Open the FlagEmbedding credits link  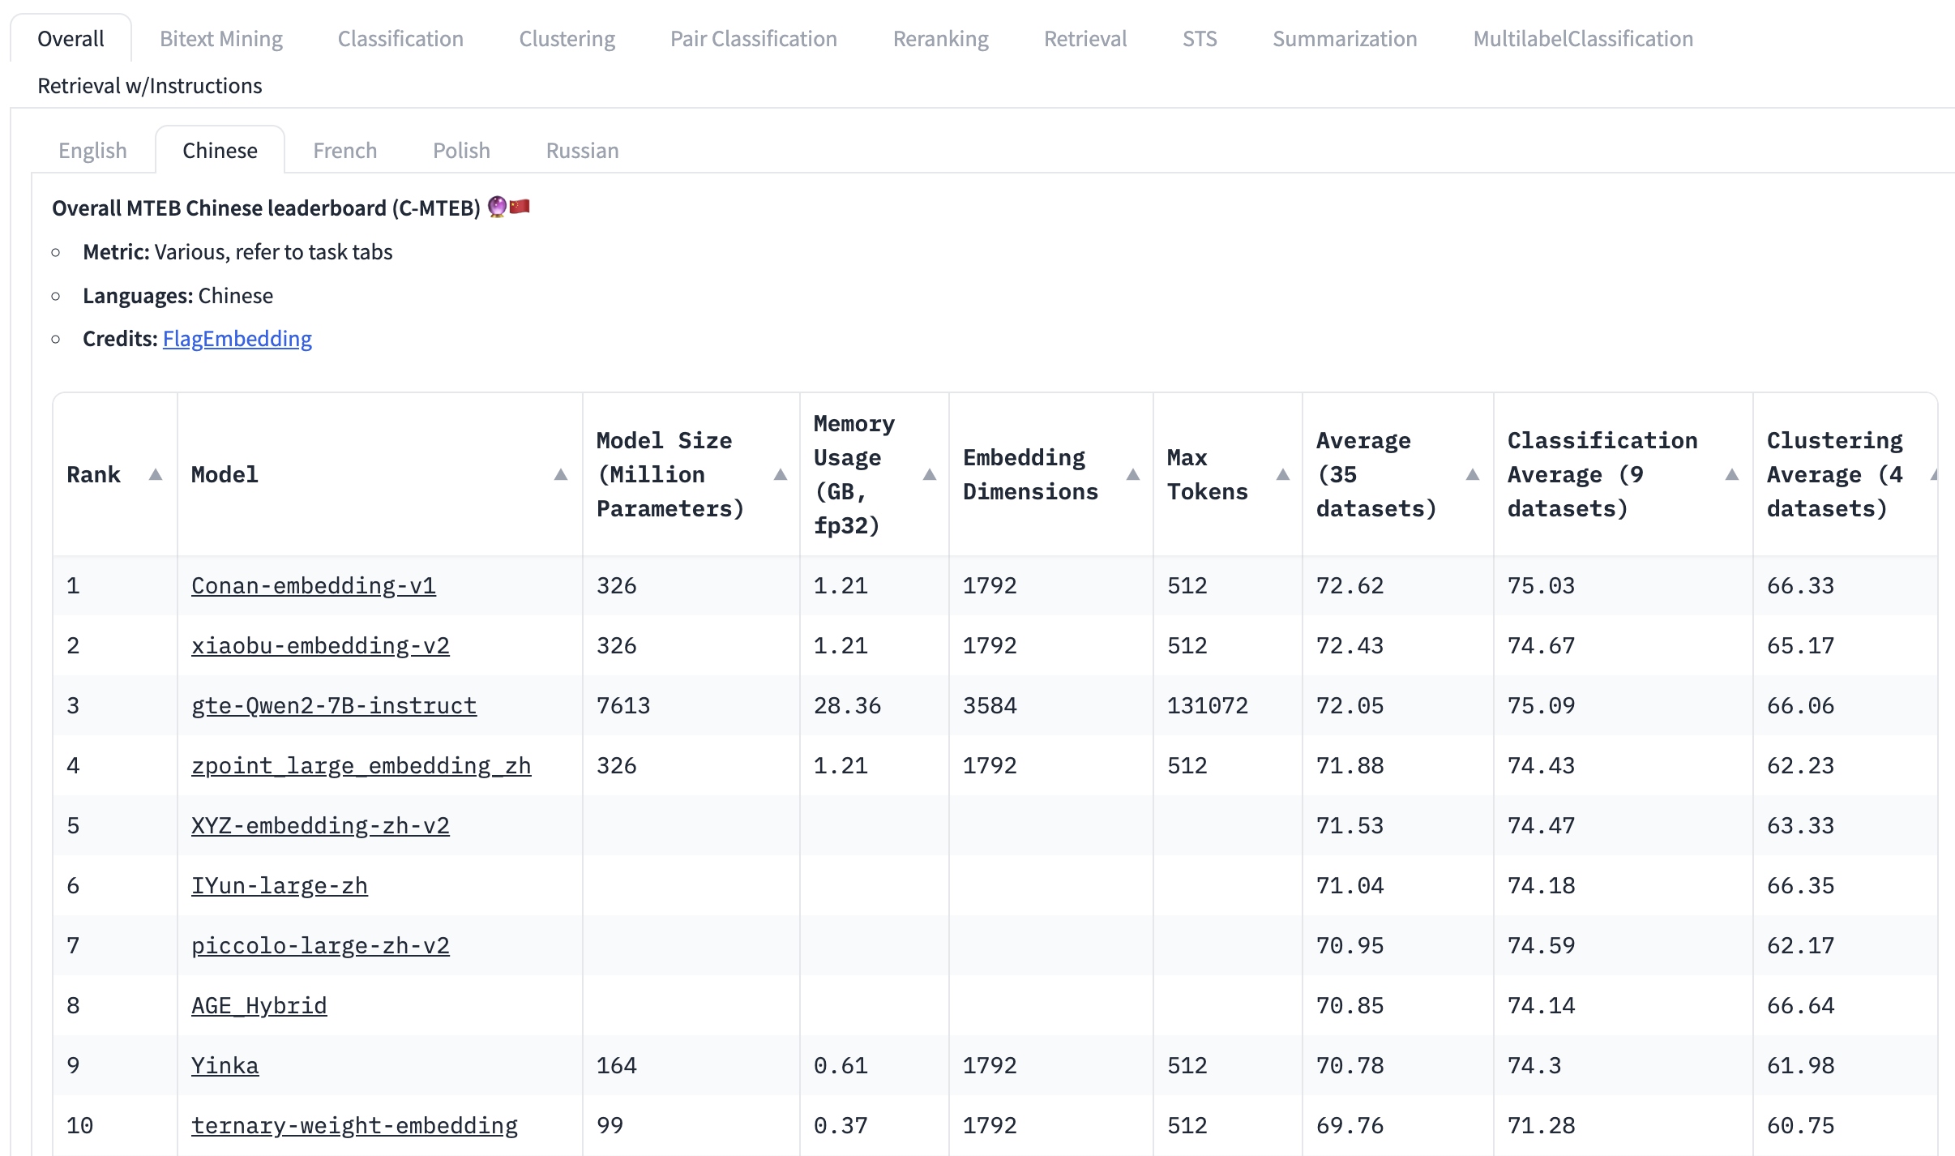pos(237,339)
